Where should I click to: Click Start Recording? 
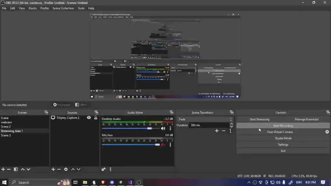283,126
